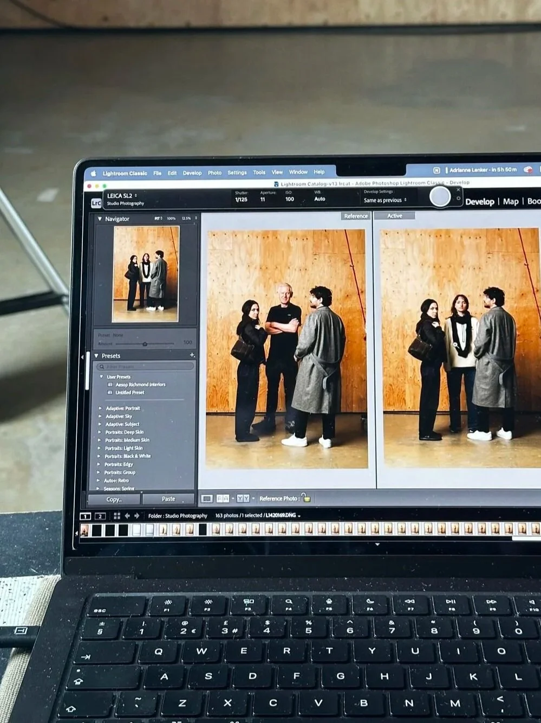Click the right arrow navigation icon in filmstrip bar
Viewport: 541px width, 723px height.
pos(137,516)
